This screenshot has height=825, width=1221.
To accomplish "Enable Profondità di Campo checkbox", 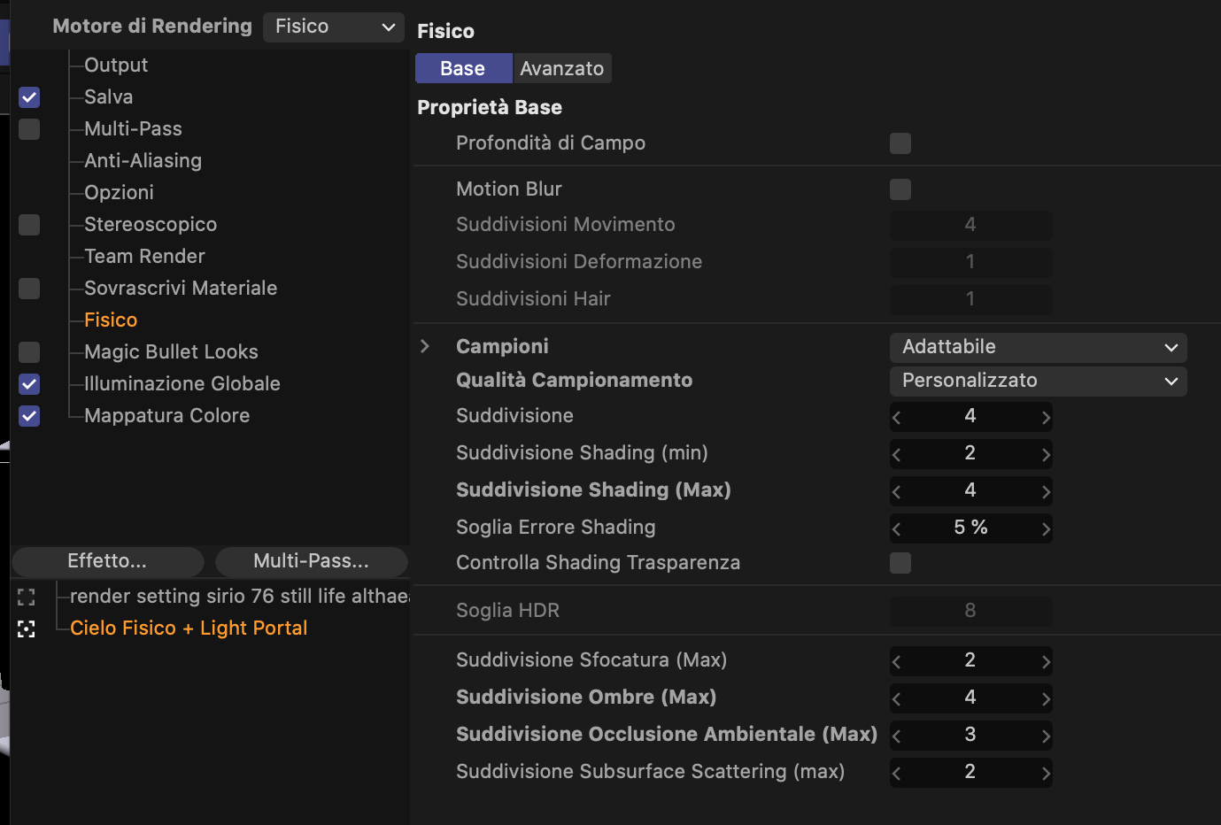I will (x=900, y=143).
